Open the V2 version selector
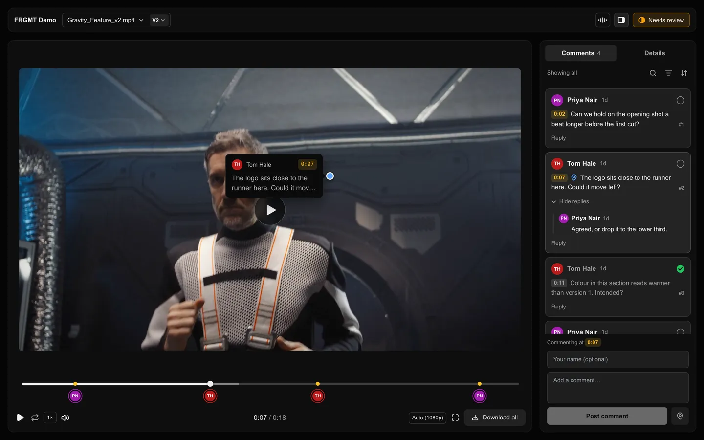This screenshot has width=704, height=440. (158, 20)
